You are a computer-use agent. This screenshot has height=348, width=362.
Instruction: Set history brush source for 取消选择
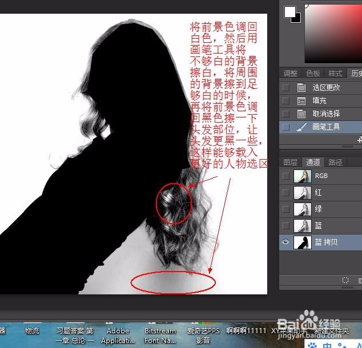pyautogui.click(x=286, y=114)
